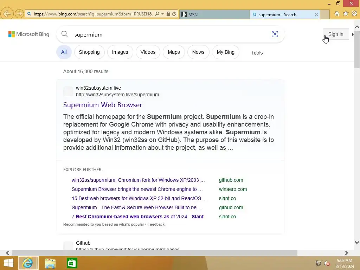
Task: Click the vertical scrollbar up arrow
Action: pos(357,27)
